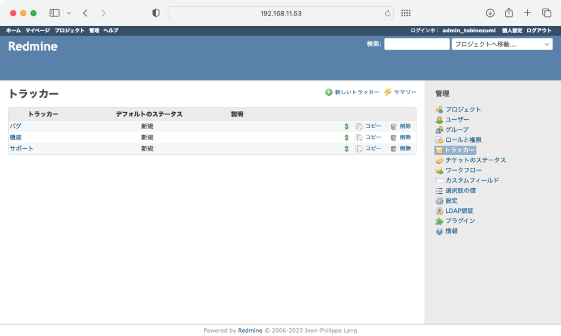561x336 pixels.
Task: Click the copy icon in the バグ row
Action: pyautogui.click(x=359, y=126)
